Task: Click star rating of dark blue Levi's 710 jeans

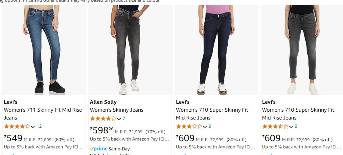Action: tap(189, 126)
